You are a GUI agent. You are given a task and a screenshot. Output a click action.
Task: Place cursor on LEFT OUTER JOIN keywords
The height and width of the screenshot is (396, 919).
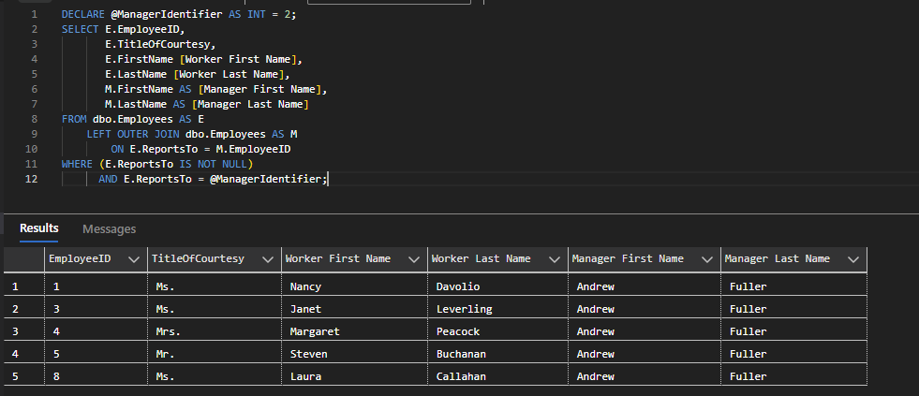pyautogui.click(x=133, y=134)
